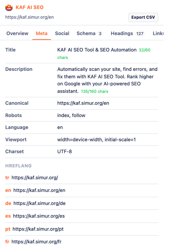Screen dimensions: 171x246
Task: Click the canonical URL value
Action: point(83,103)
